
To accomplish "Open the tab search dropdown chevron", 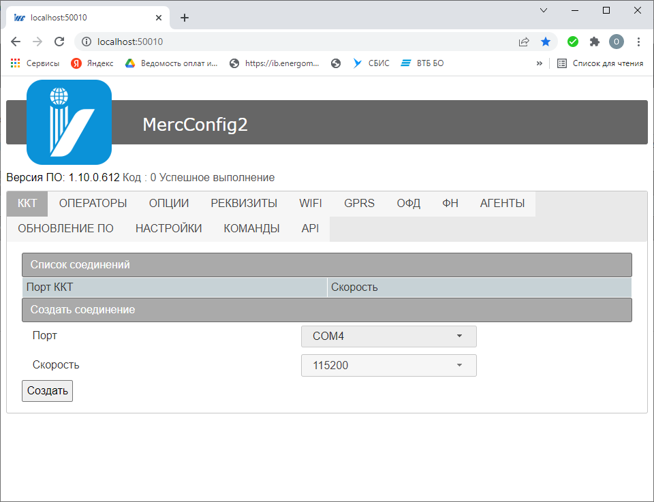I will [544, 10].
